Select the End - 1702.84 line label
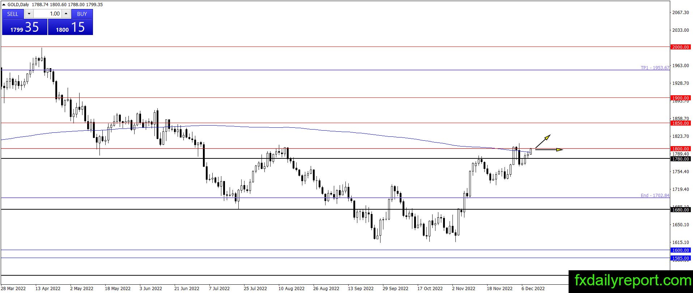 pos(655,195)
